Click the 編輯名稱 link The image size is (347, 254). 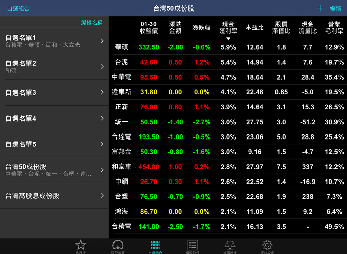point(92,23)
